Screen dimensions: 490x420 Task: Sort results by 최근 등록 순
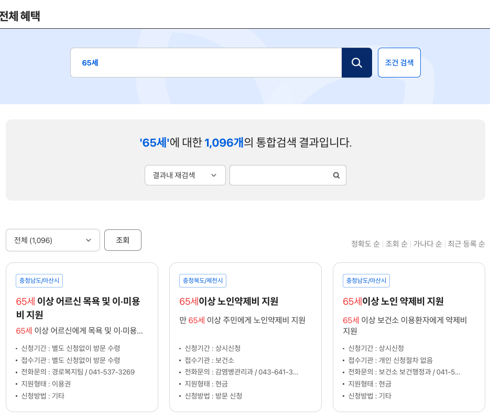(466, 244)
